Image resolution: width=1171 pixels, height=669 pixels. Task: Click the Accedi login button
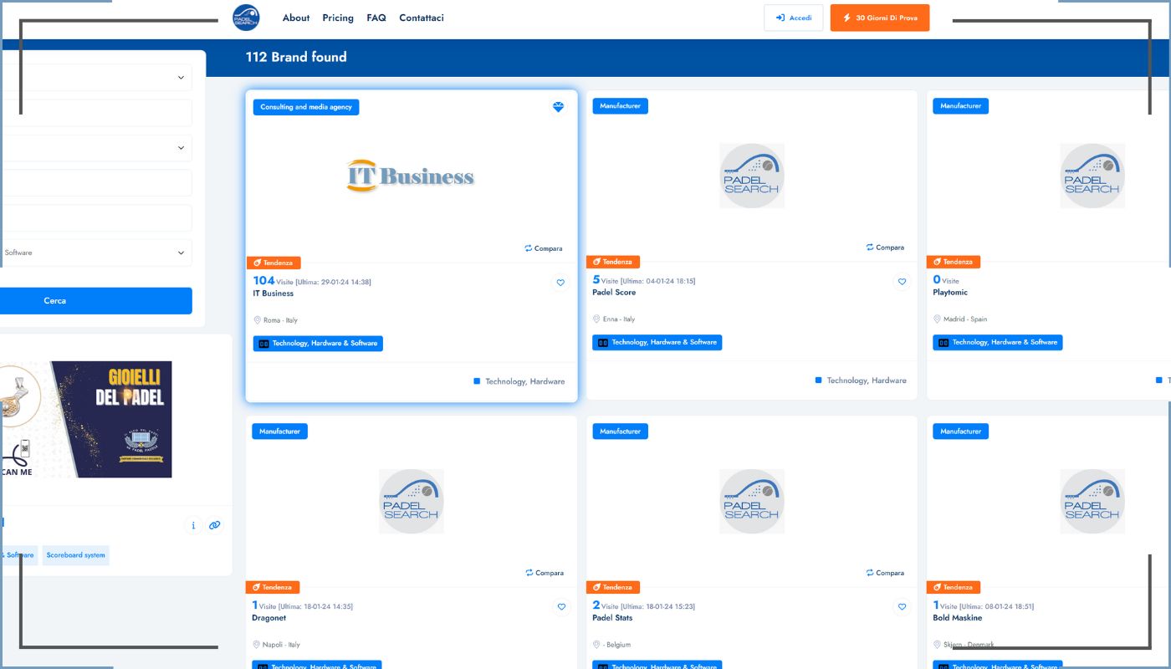[x=794, y=18]
